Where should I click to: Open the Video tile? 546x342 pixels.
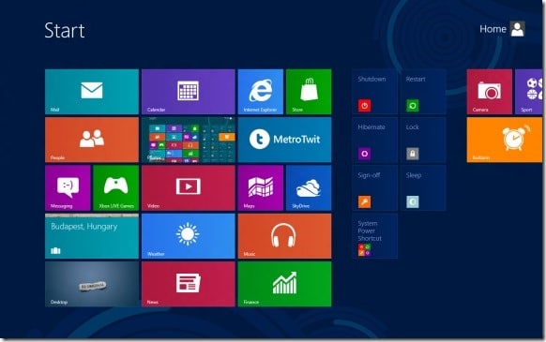(x=189, y=188)
